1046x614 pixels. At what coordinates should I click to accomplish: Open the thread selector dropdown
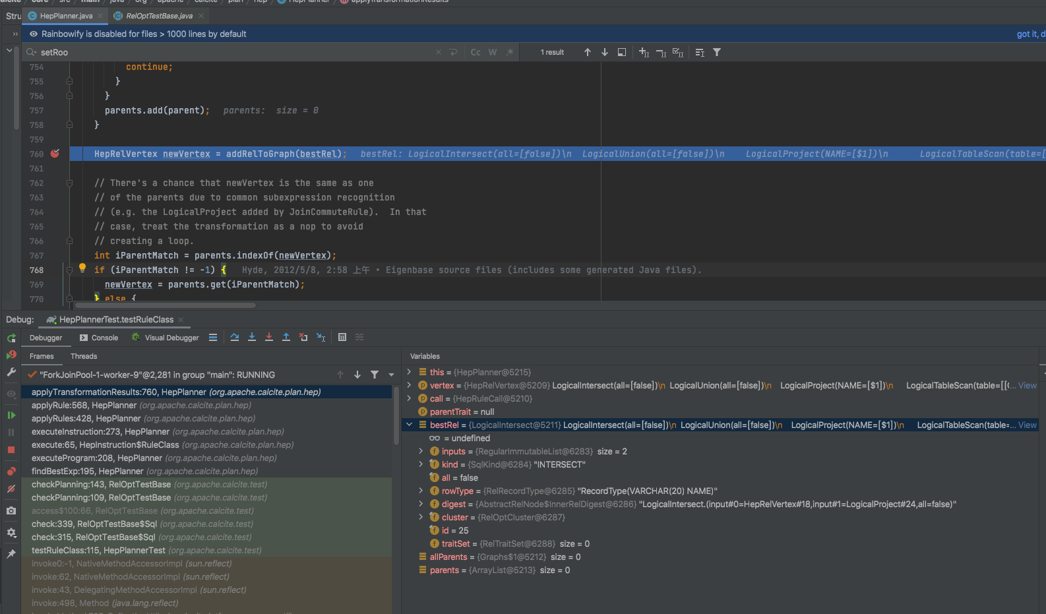tap(391, 375)
